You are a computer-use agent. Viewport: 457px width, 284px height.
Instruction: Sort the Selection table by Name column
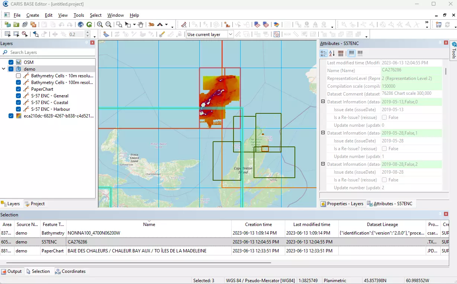click(x=149, y=225)
